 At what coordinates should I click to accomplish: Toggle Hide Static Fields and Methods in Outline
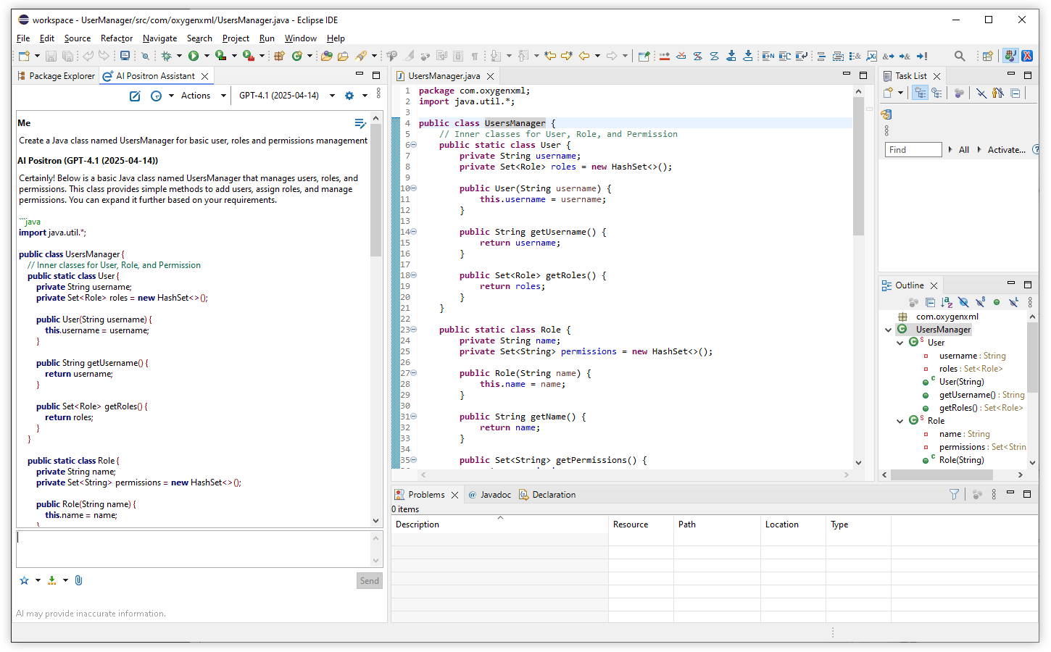click(x=980, y=302)
